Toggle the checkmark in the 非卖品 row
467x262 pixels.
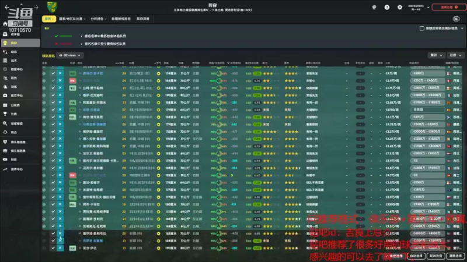point(53,109)
